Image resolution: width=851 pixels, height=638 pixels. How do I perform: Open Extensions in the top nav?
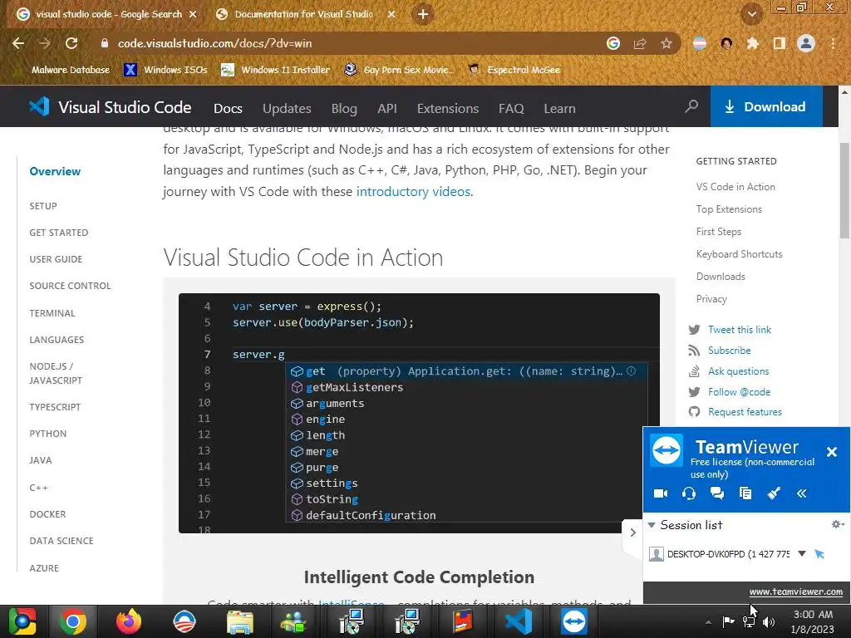(448, 109)
